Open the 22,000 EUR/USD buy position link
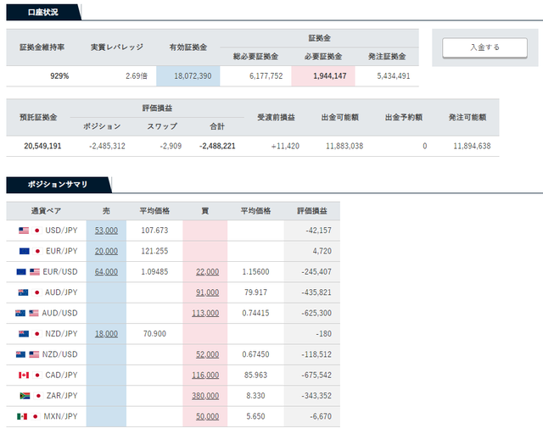 [206, 271]
